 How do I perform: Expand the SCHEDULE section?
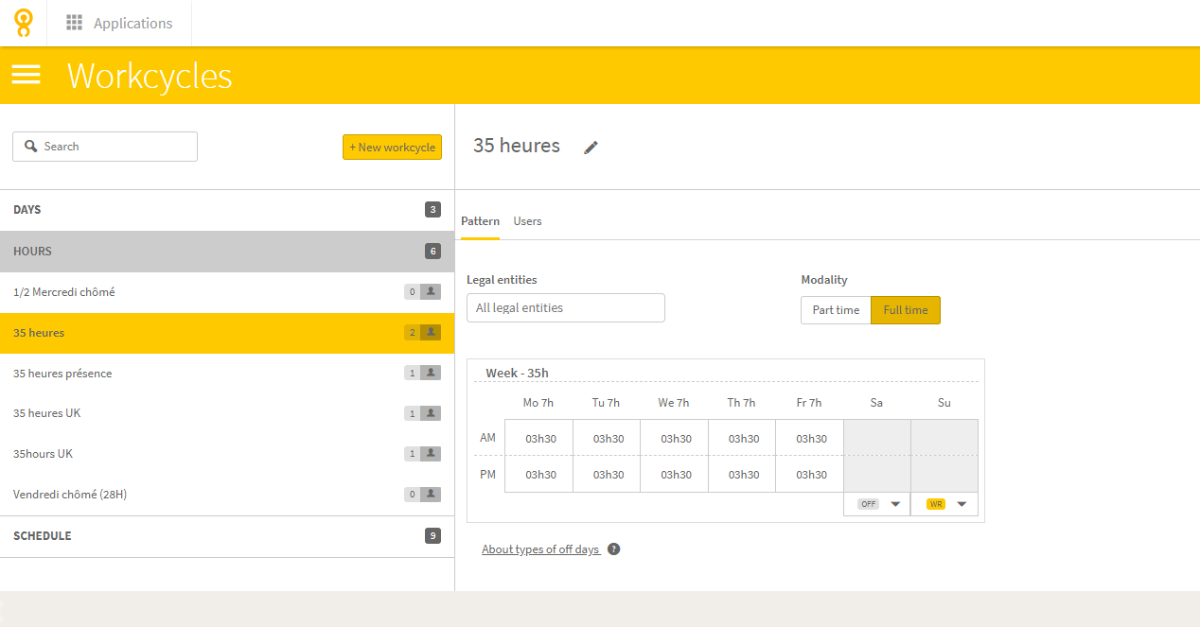[x=227, y=536]
